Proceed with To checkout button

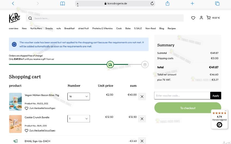[x=188, y=108]
